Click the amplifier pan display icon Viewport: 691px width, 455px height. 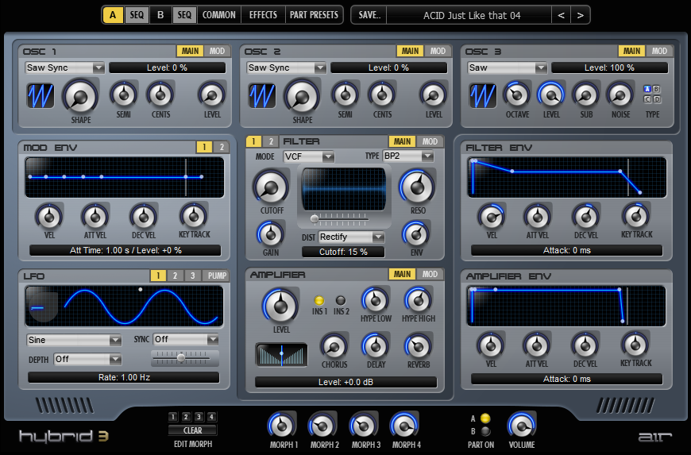coord(282,355)
